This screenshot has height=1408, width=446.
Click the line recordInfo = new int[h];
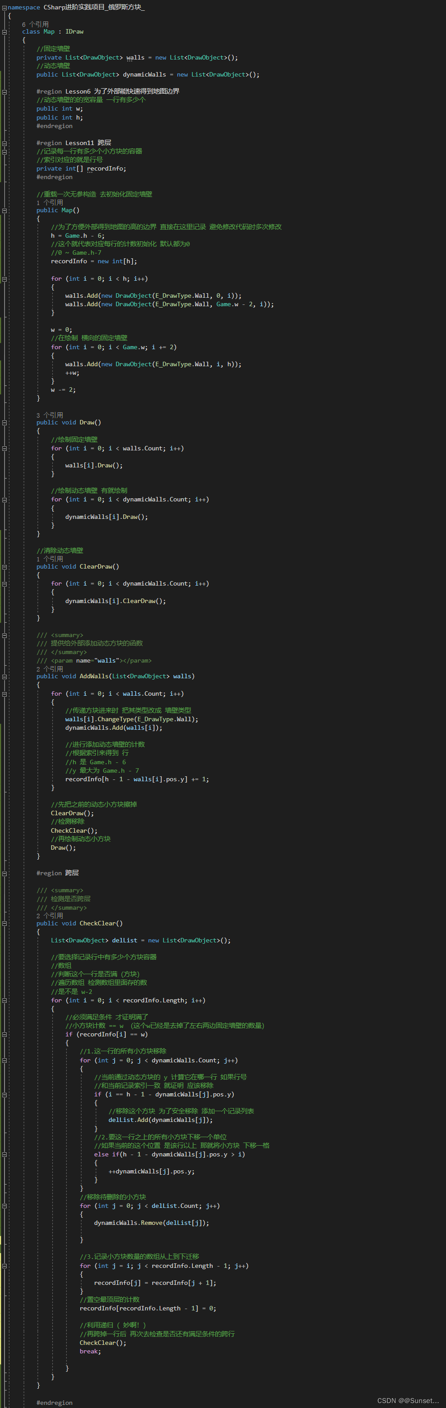point(94,261)
